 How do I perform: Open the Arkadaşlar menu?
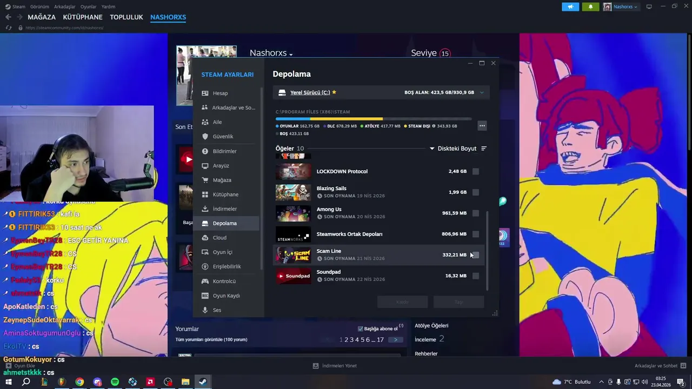(x=65, y=6)
